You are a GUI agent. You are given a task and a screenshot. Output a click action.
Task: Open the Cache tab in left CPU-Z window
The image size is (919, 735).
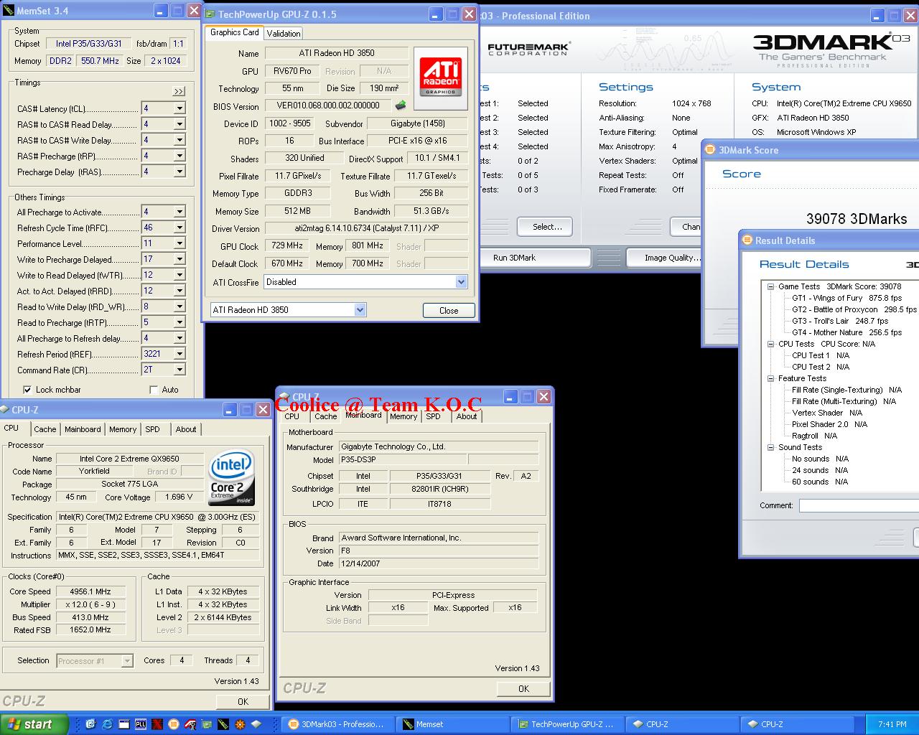[45, 429]
